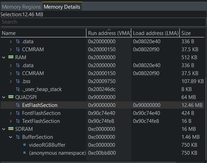Click the ._user_heap_stack section icon
Screen dimensions: 207x163
tap(18, 89)
